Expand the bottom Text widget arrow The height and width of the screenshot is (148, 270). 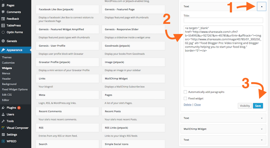pos(262,140)
